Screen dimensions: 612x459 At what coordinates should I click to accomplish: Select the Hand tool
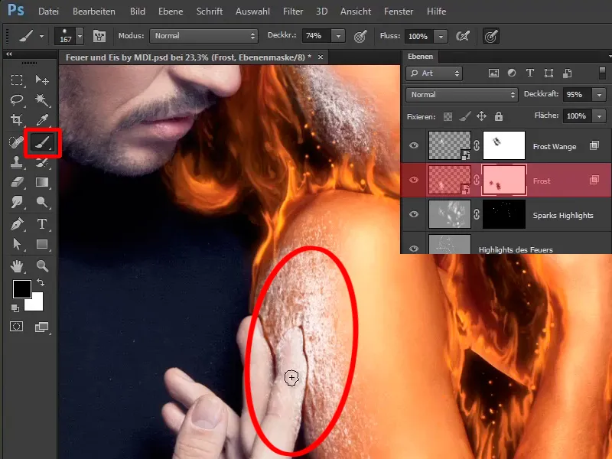(x=17, y=266)
